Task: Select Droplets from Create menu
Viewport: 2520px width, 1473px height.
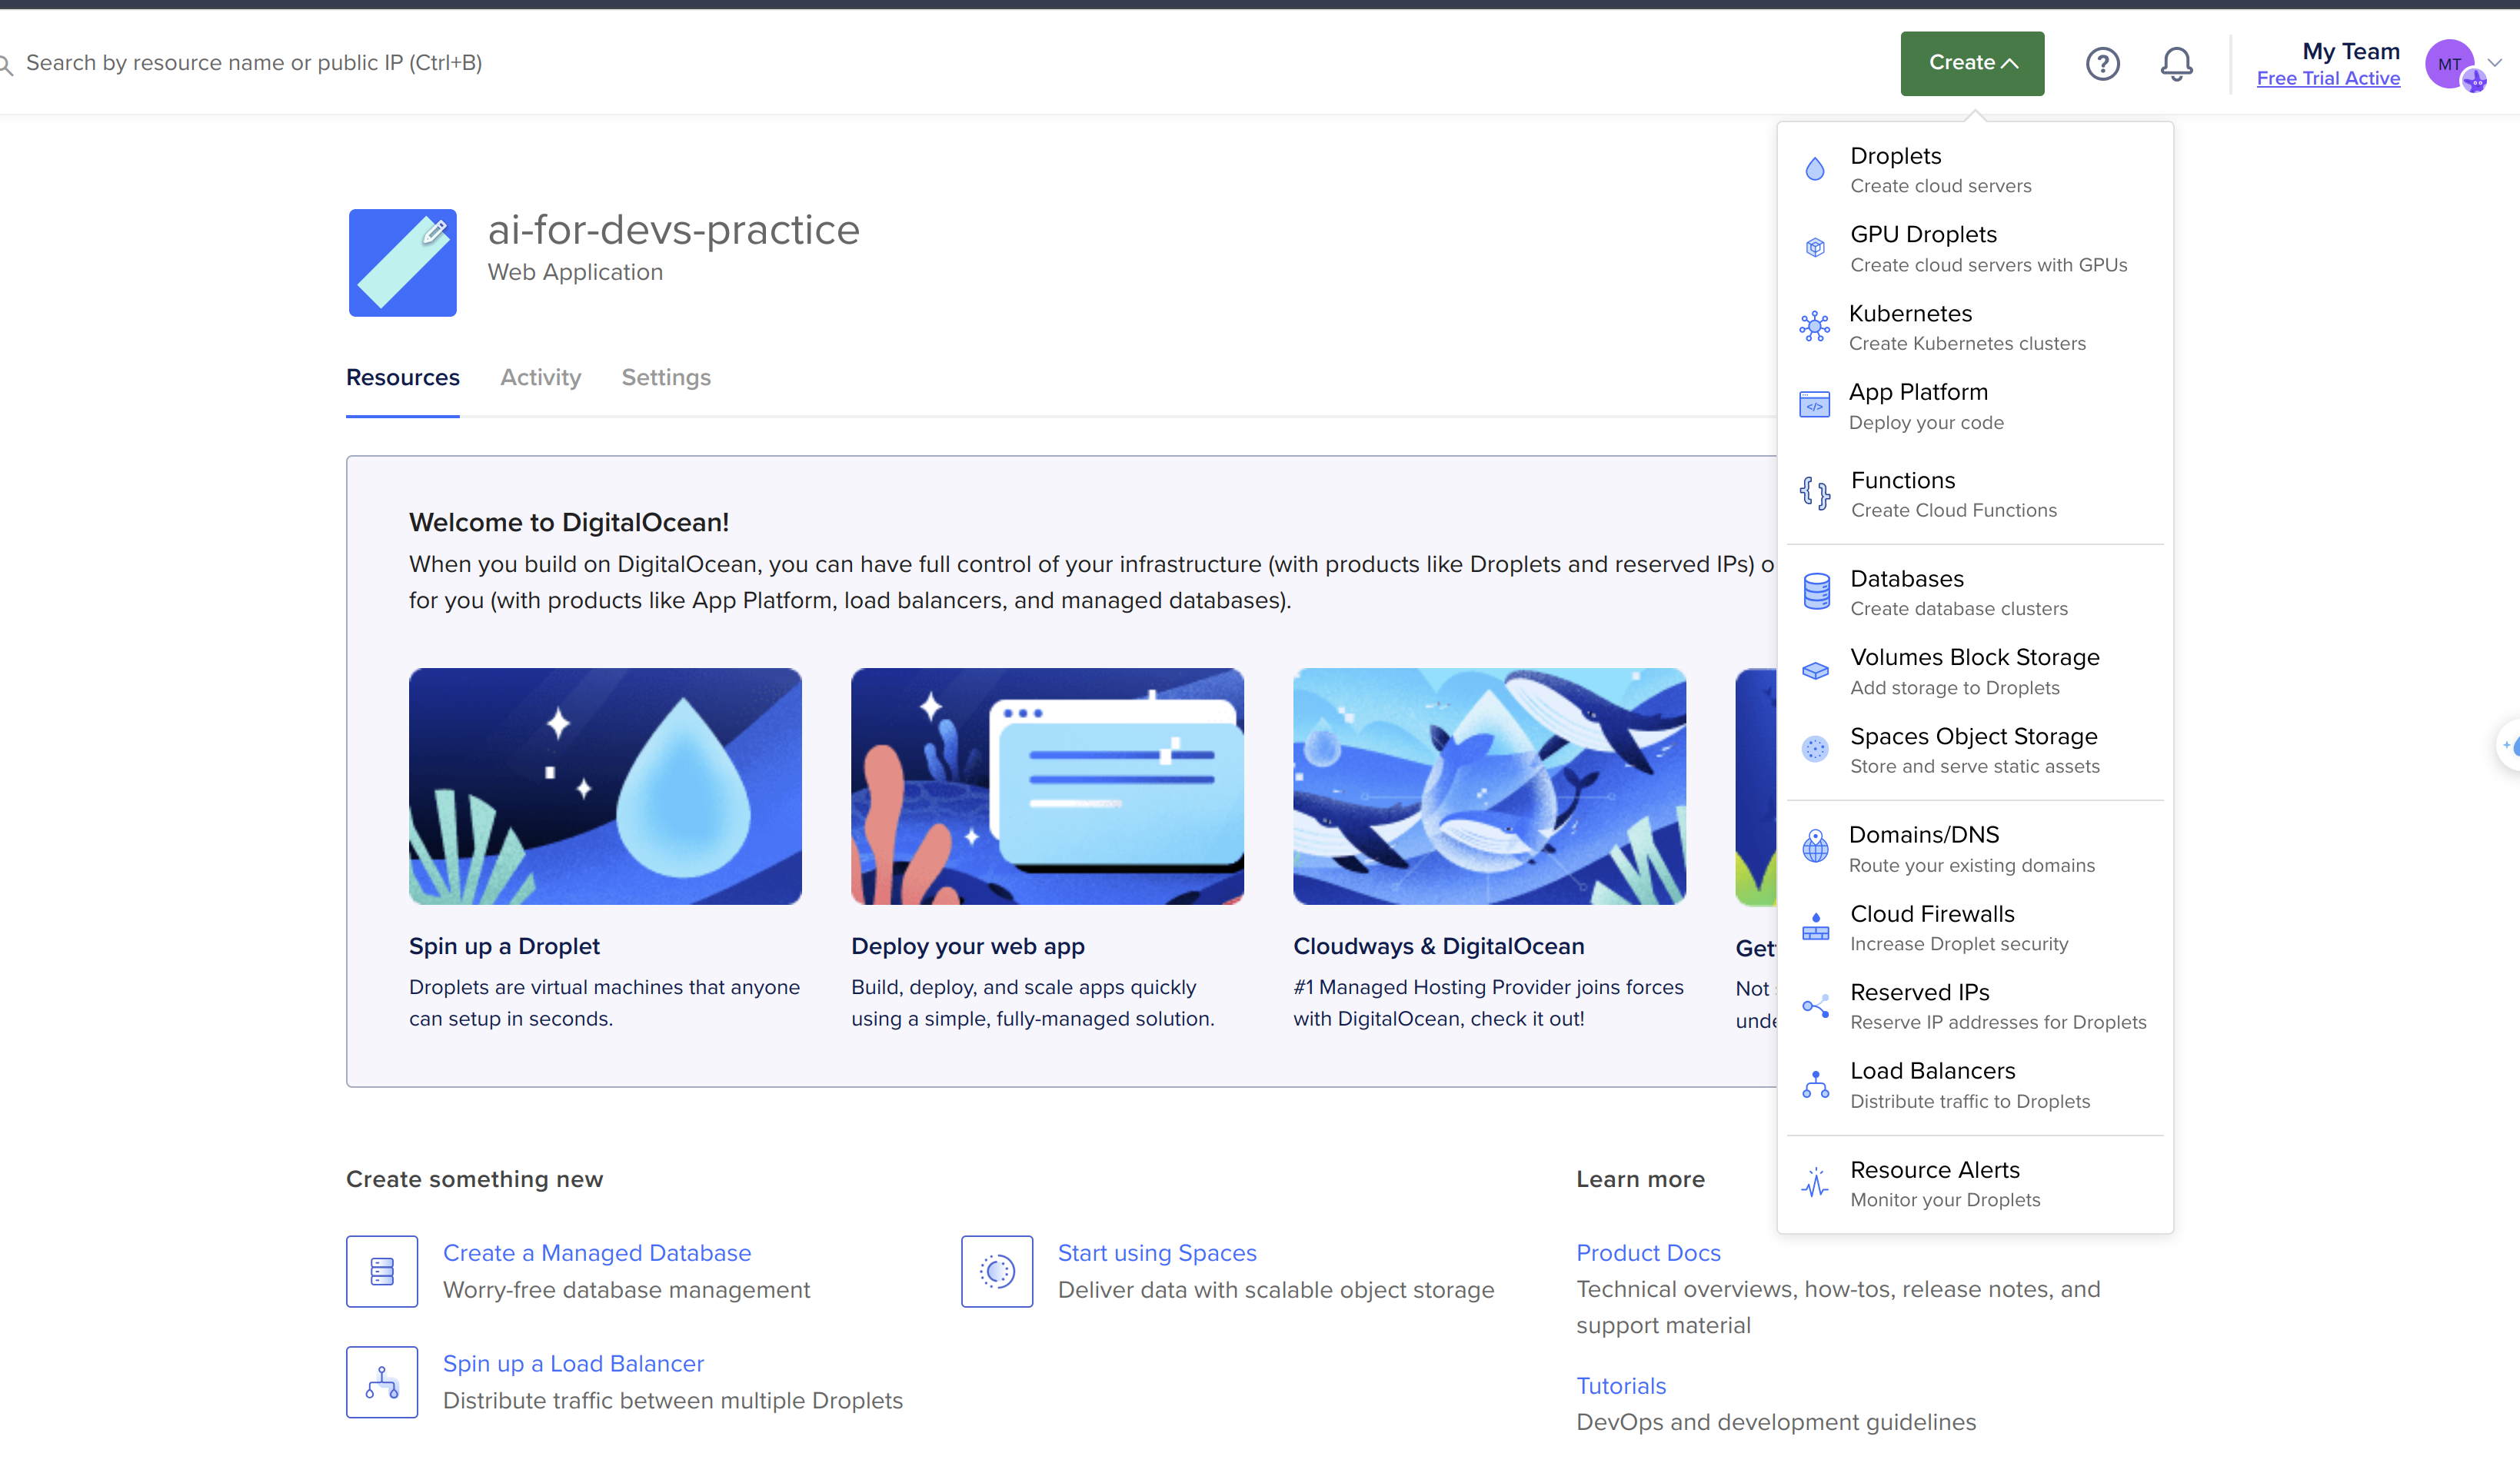Action: [1974, 169]
